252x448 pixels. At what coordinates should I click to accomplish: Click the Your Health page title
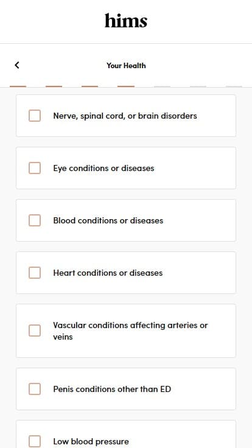[126, 65]
